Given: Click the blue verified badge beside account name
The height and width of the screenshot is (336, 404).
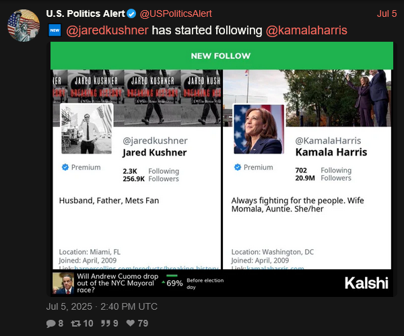Looking at the screenshot, I should 131,13.
